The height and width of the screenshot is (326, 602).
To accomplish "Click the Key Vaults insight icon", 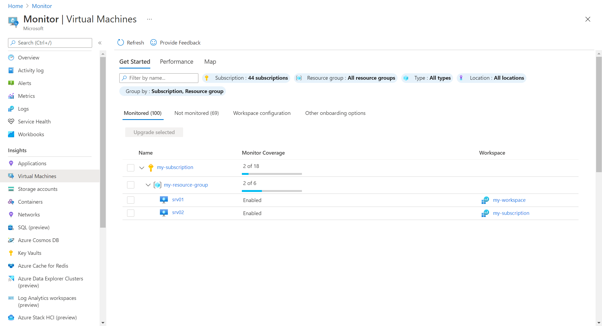I will click(11, 252).
